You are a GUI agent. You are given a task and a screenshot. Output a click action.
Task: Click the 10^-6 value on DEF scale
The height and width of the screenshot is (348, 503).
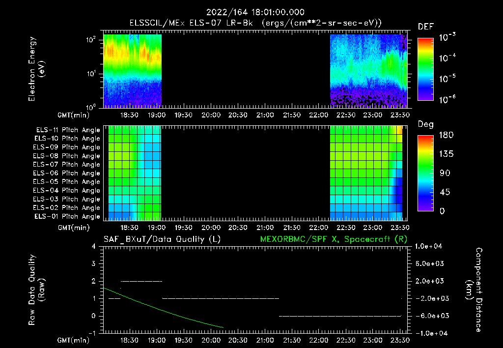(447, 99)
